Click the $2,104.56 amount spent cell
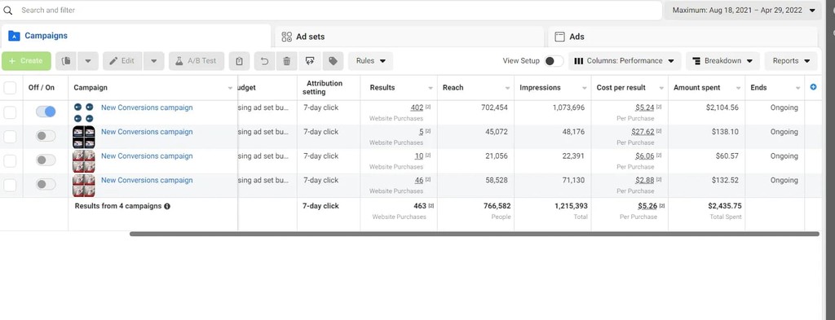 [x=722, y=107]
